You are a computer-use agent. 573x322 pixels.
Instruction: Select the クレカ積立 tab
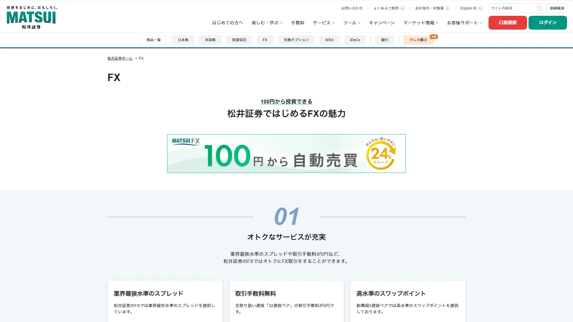pyautogui.click(x=418, y=40)
